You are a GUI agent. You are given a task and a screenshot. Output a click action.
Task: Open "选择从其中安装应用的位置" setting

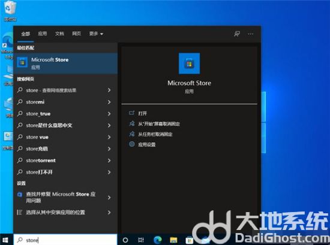click(x=65, y=213)
